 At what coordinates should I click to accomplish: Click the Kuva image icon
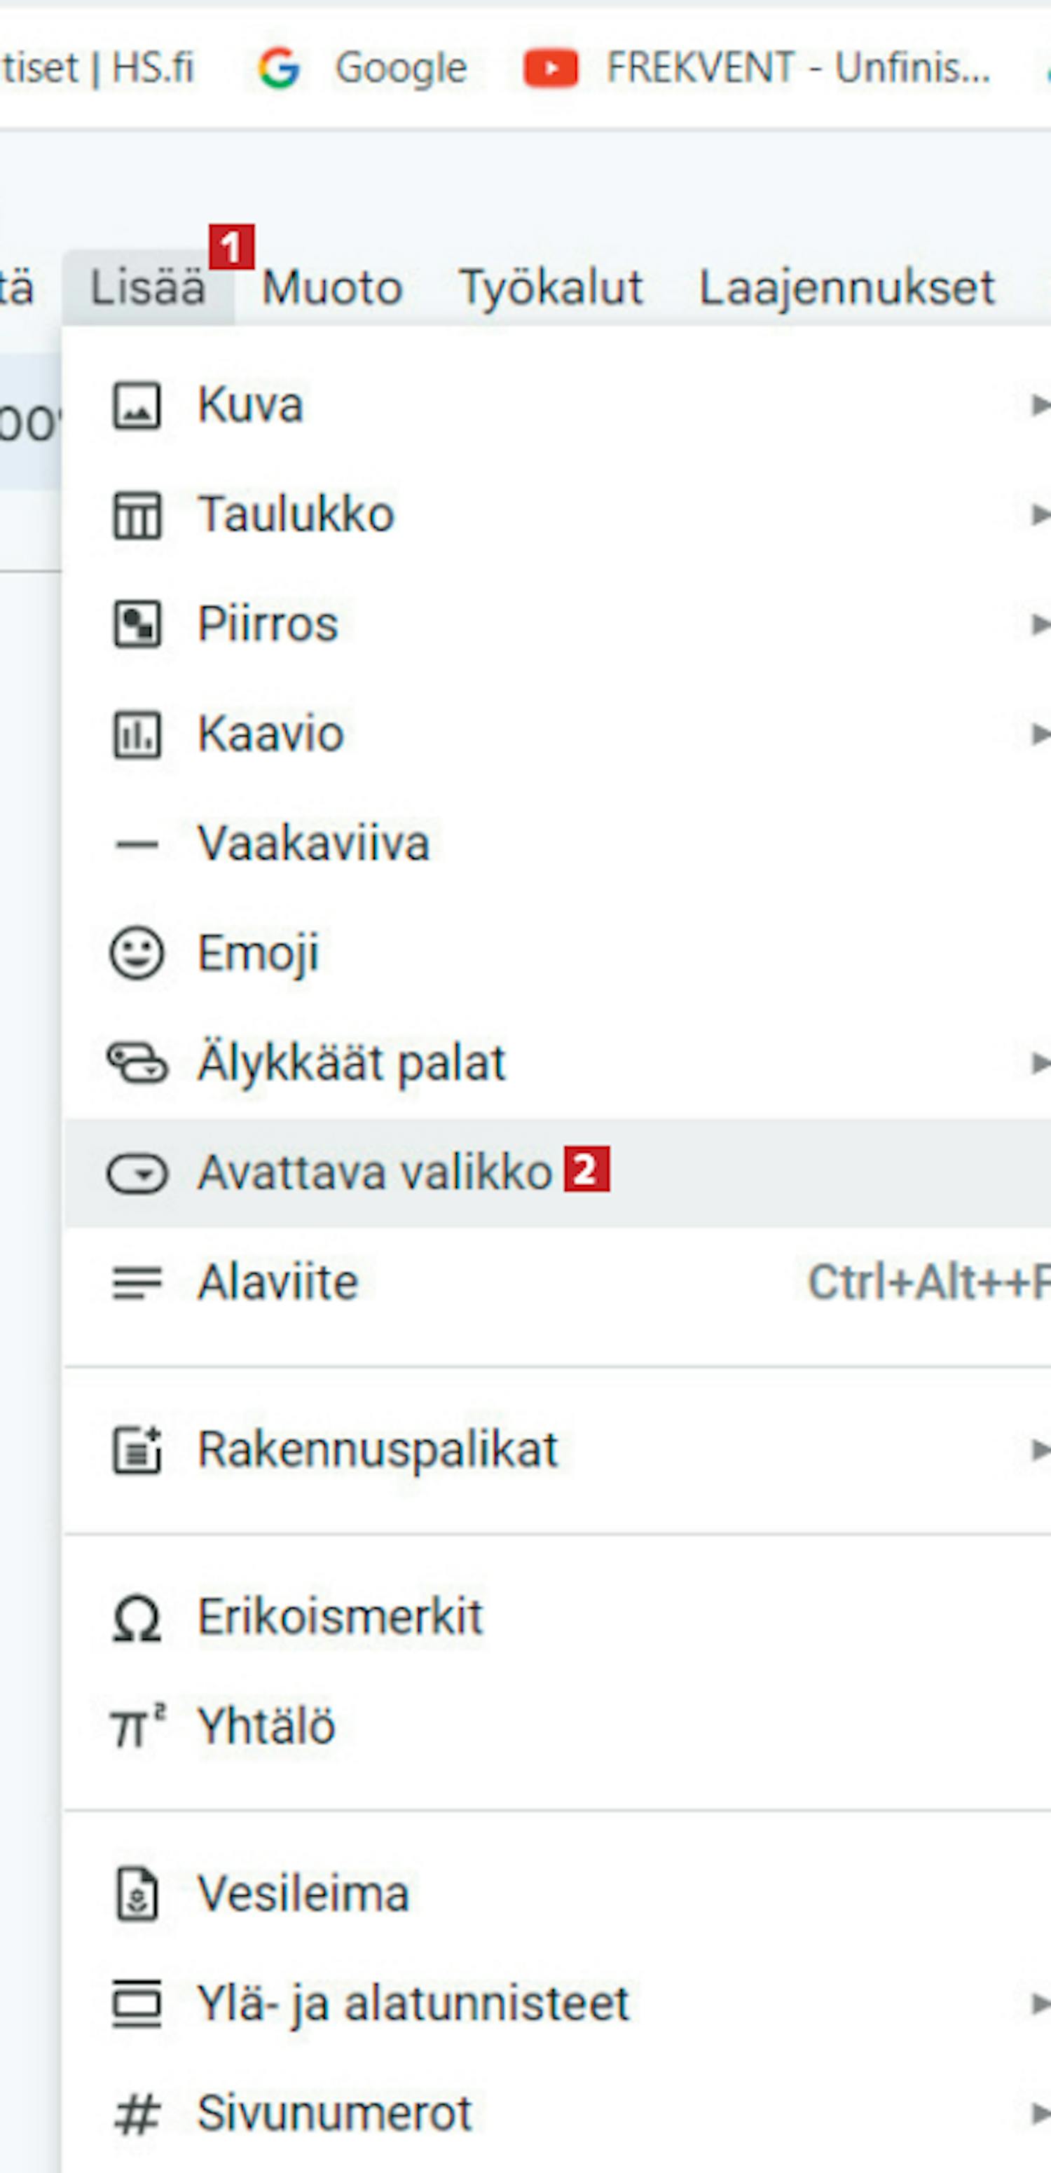[x=137, y=406]
